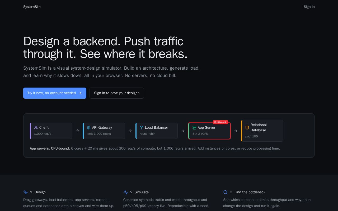Select the red Bottleneck badge
The image size is (338, 211).
point(220,122)
